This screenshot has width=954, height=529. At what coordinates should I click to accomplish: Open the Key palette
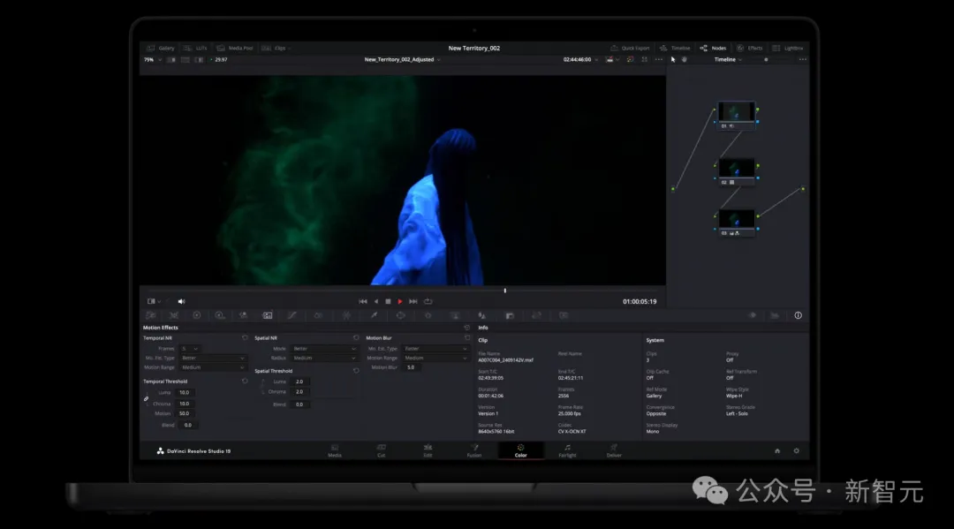(510, 315)
